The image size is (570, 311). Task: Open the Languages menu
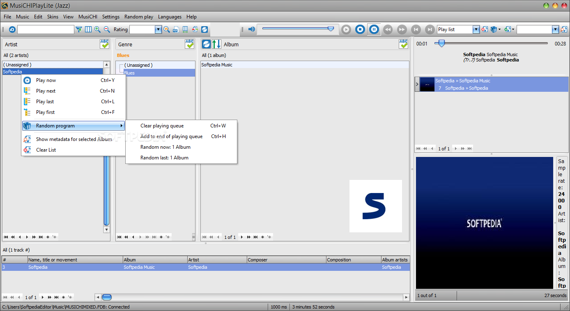[x=170, y=17]
